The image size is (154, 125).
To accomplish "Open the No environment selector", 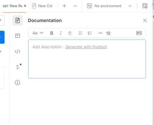I will [109, 6].
